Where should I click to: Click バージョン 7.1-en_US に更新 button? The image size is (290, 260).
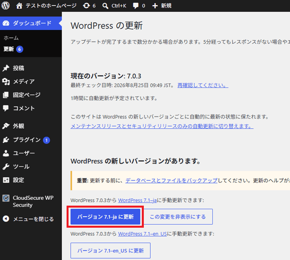click(110, 251)
